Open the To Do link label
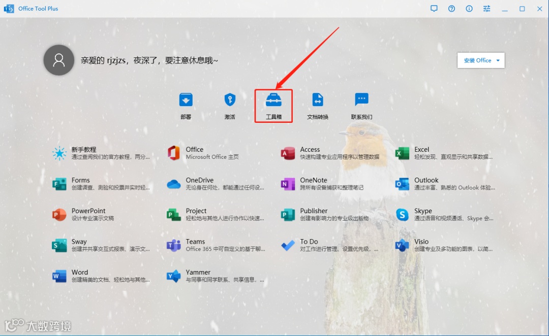 [x=309, y=242]
